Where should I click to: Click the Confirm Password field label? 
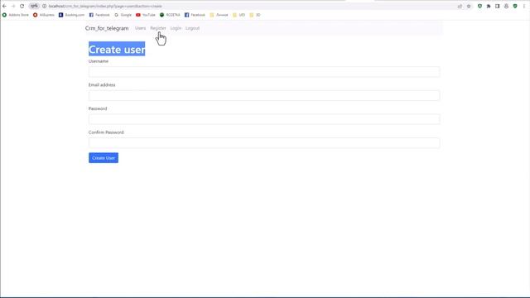pyautogui.click(x=106, y=132)
